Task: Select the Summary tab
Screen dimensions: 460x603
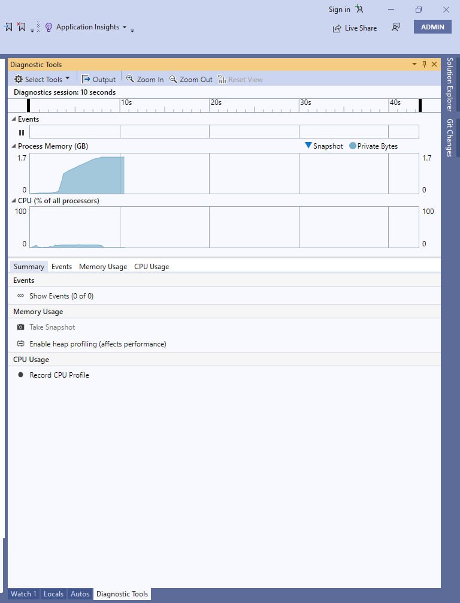Action: coord(29,267)
